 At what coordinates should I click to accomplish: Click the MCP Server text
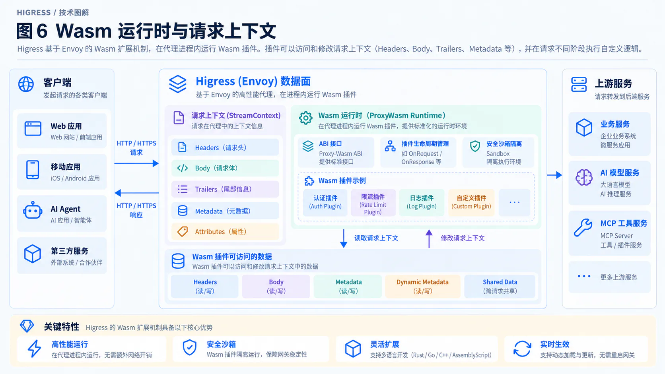tap(616, 236)
